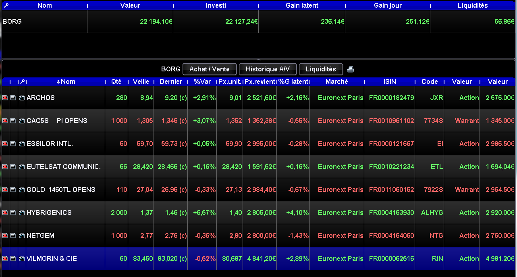
Task: Click NETGEM value 2 760,00€
Action: 500,236
